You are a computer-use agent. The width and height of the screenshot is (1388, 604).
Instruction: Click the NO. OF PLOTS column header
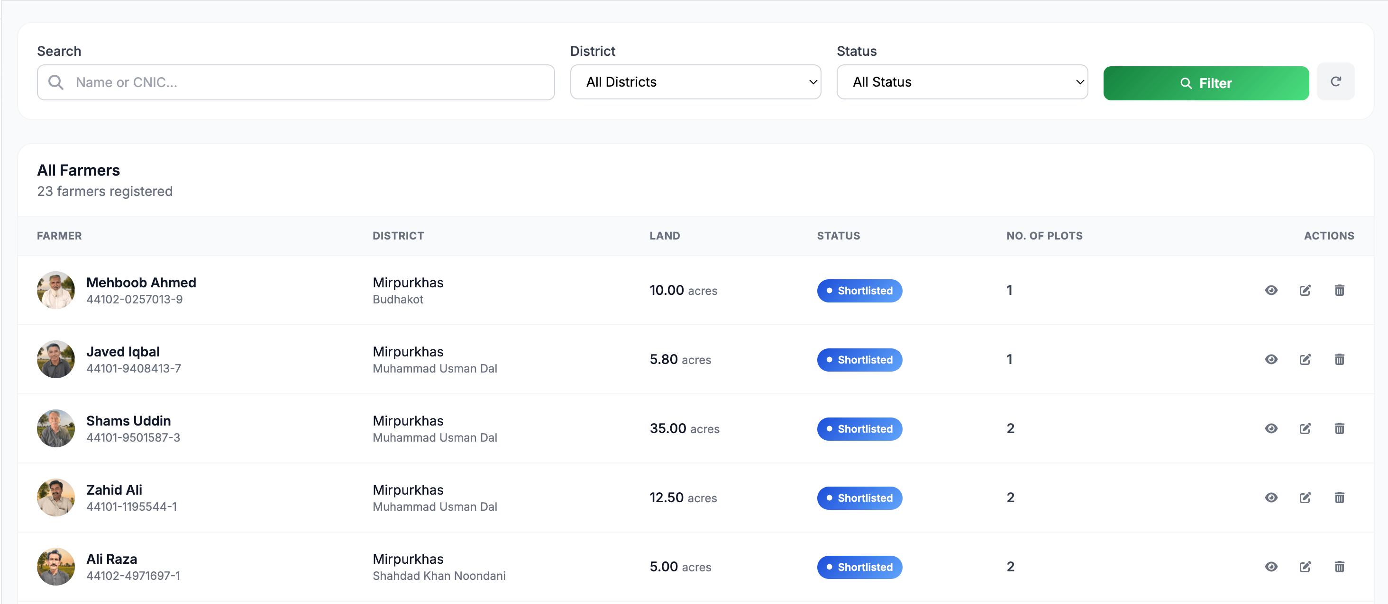1044,236
